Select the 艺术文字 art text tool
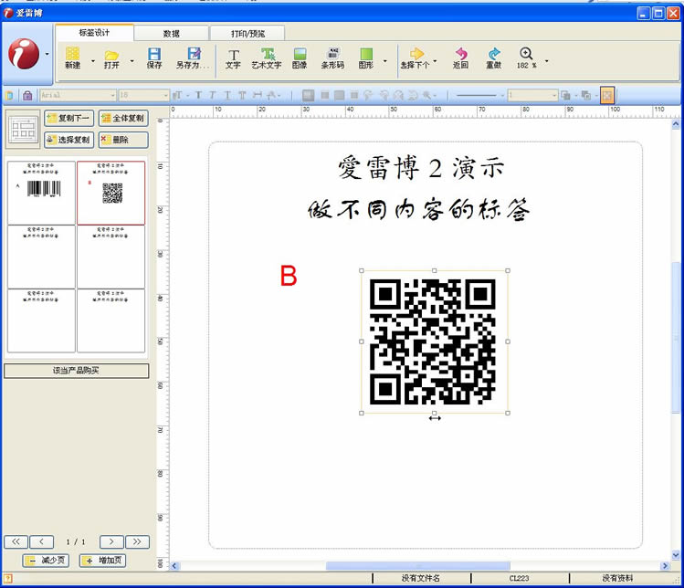Viewport: 684px width, 588px height. 267,58
